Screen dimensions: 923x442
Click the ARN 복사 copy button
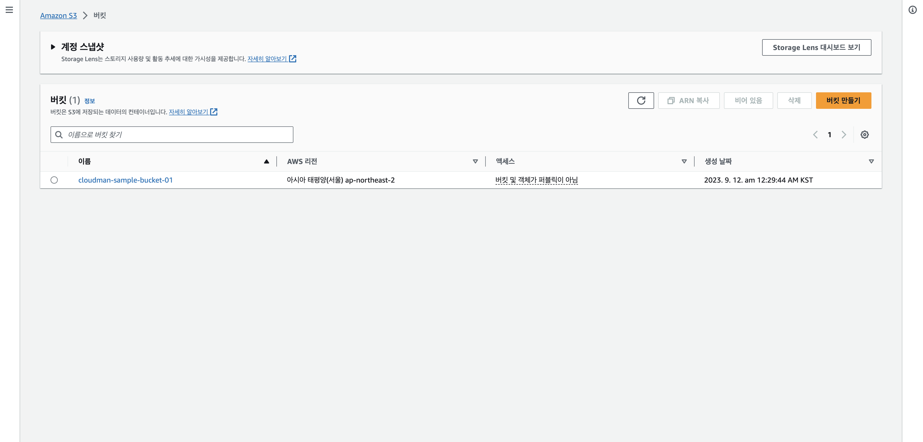click(x=688, y=100)
